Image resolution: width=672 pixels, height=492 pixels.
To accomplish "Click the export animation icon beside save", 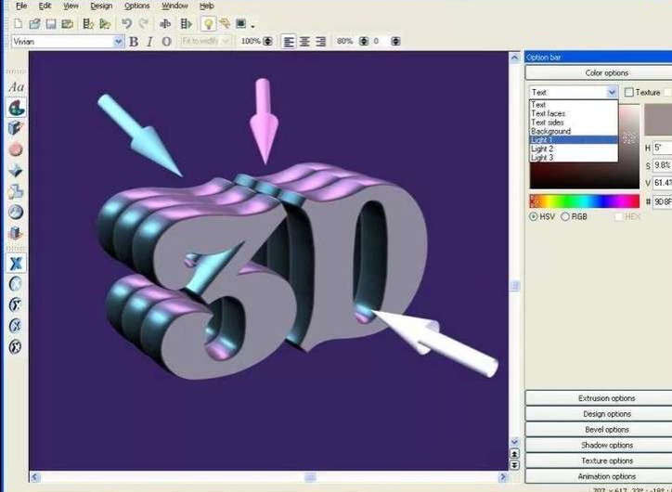I will tap(67, 23).
